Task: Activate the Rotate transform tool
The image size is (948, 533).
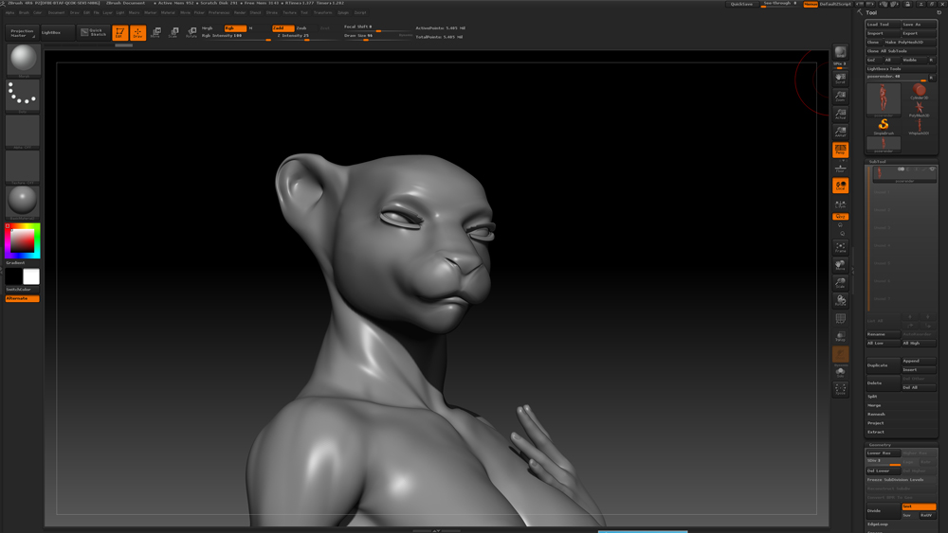Action: coord(191,33)
